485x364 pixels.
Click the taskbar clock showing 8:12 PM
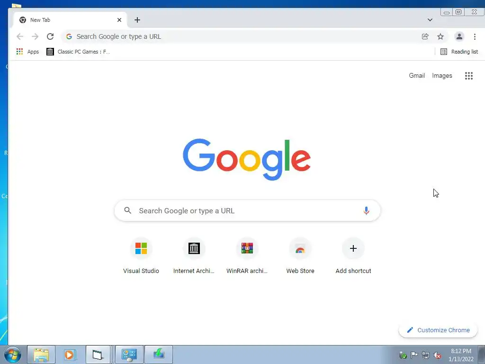[x=461, y=355]
